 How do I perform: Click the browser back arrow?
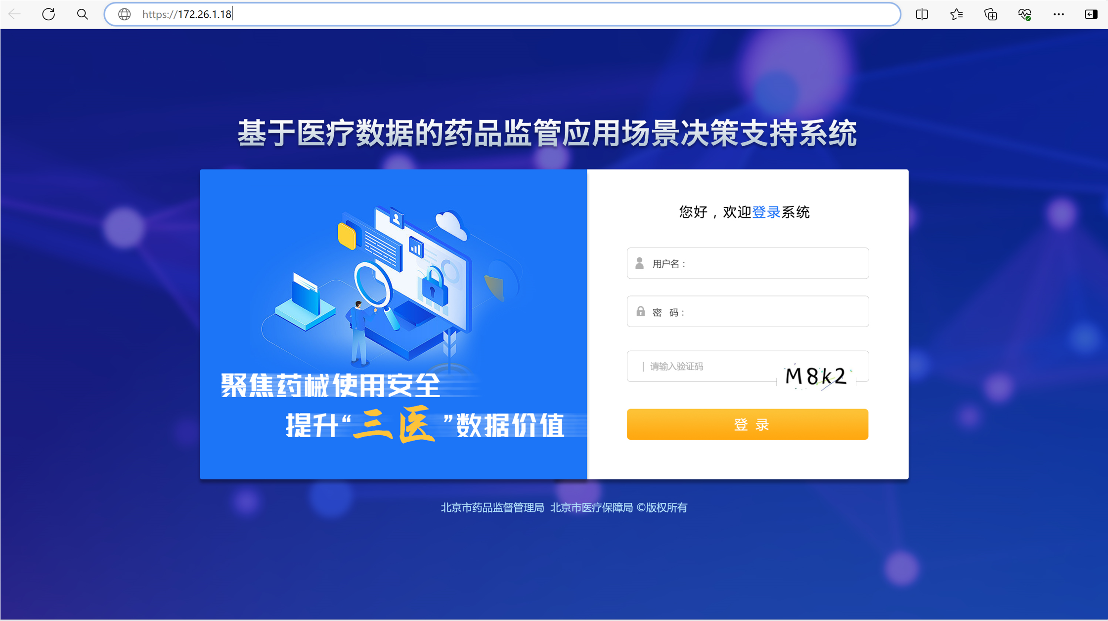point(15,14)
